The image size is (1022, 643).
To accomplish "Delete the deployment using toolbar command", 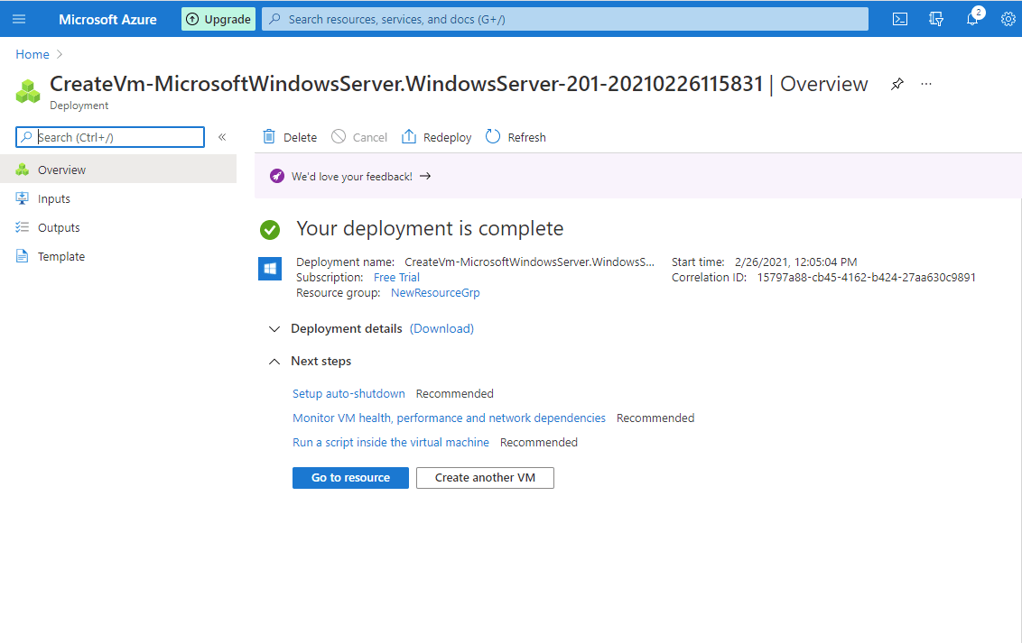I will (289, 136).
